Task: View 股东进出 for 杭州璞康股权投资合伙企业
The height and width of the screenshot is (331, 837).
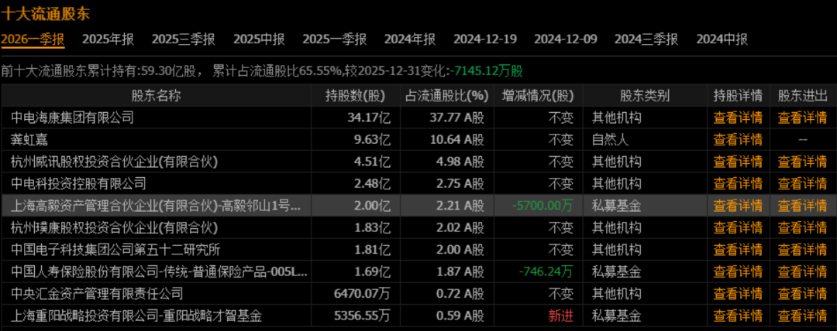Action: [802, 228]
